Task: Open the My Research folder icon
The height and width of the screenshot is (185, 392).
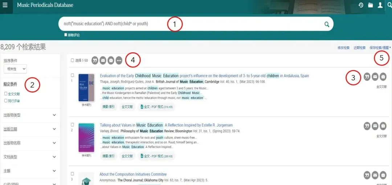Action: tap(371, 5)
